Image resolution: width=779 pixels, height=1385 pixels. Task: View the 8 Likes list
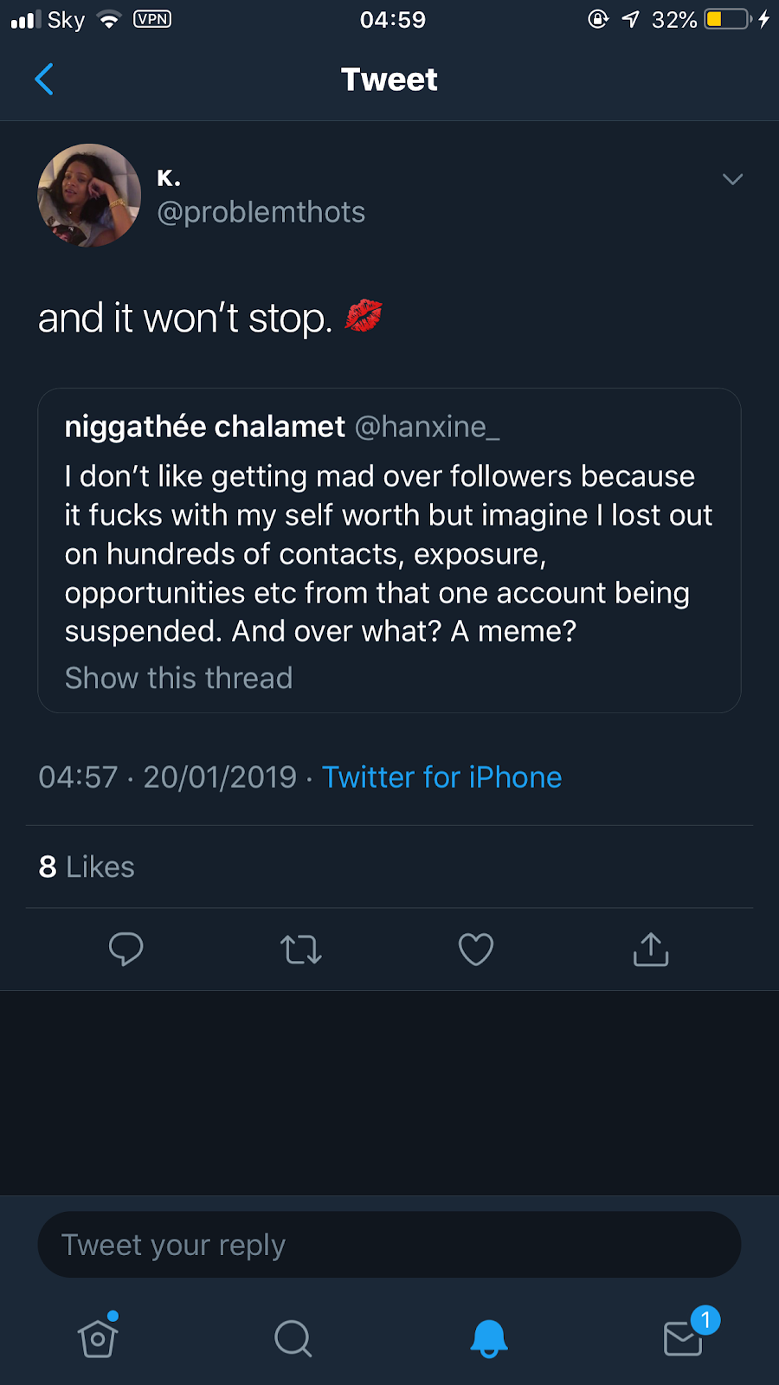87,866
